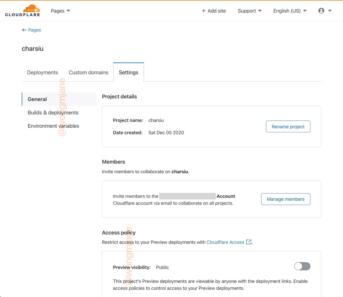Click the Project name value charsiu
The width and height of the screenshot is (343, 297).
156,120
